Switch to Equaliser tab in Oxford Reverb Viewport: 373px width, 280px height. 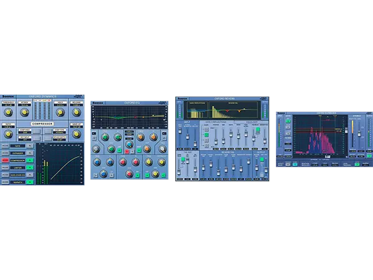coord(252,122)
